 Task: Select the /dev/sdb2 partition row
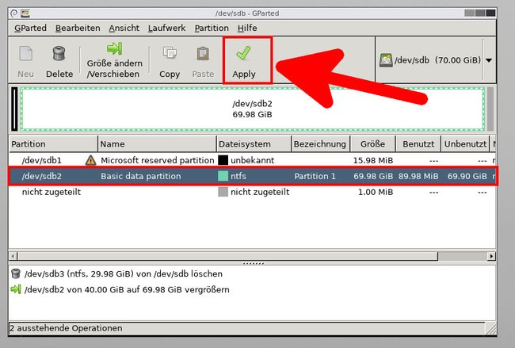[252, 176]
